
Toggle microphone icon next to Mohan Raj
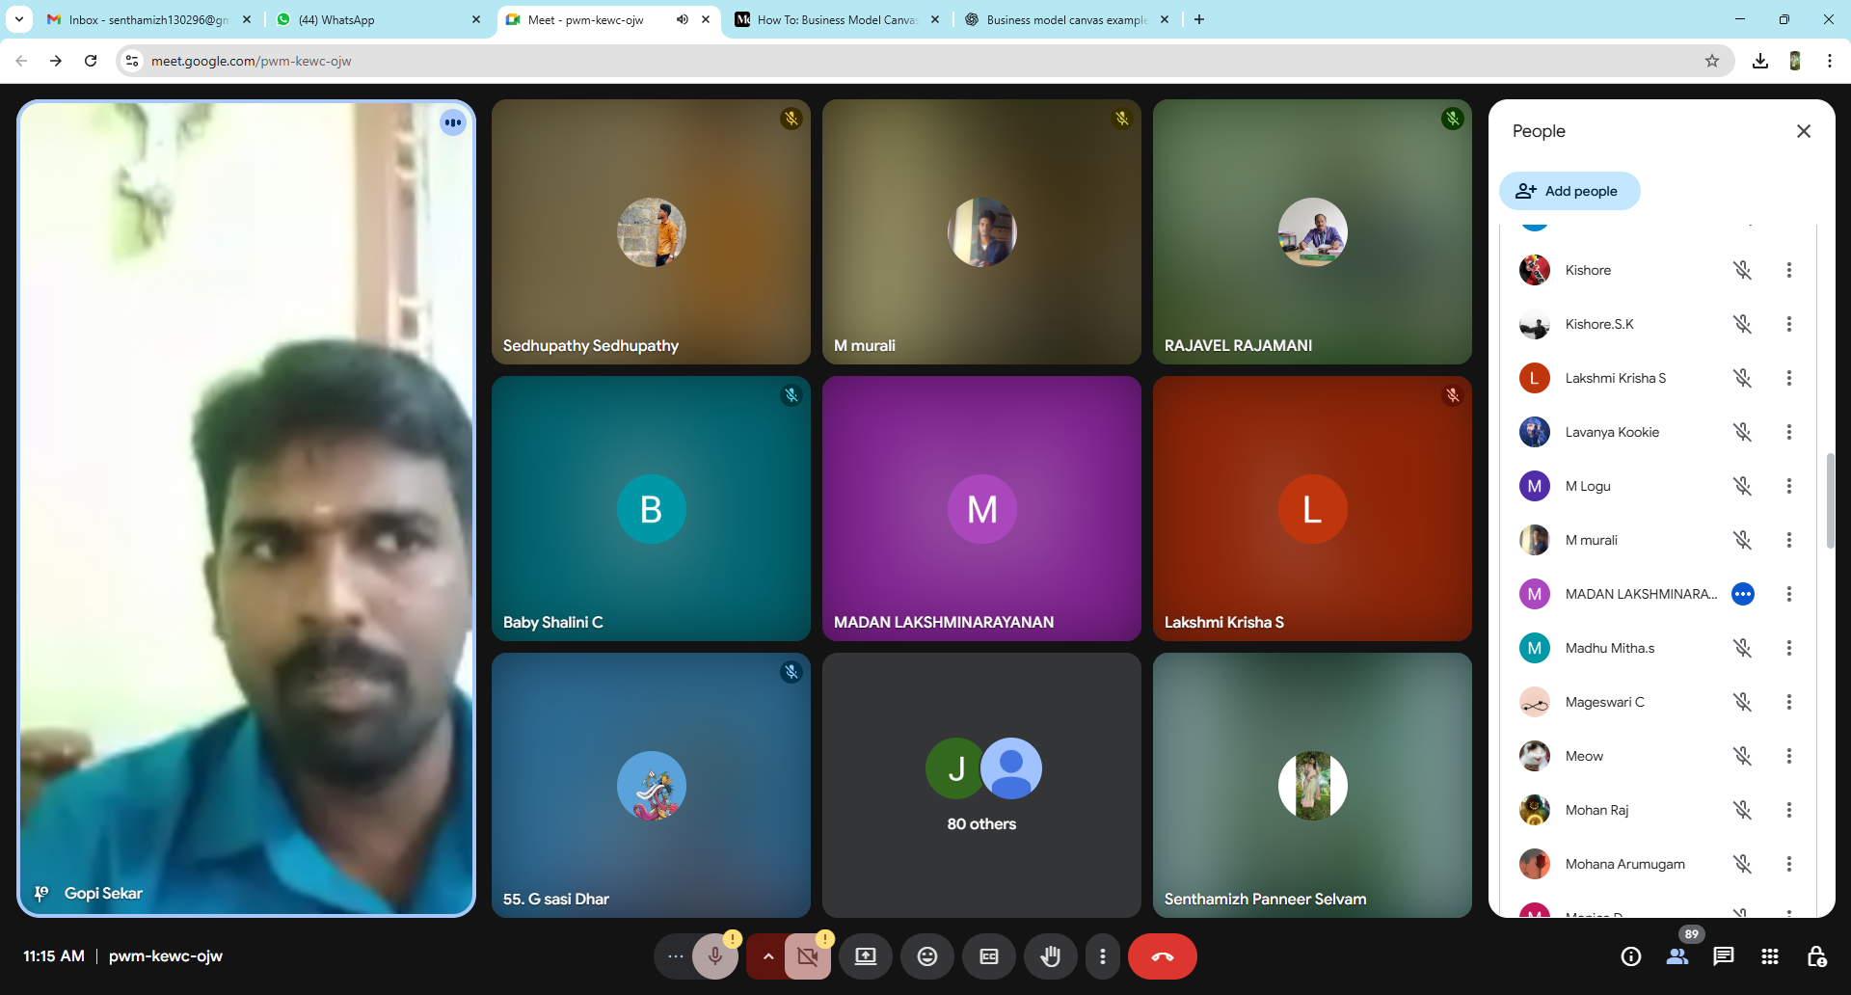tap(1744, 810)
